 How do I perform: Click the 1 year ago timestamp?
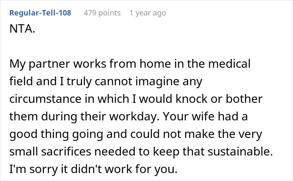(148, 13)
